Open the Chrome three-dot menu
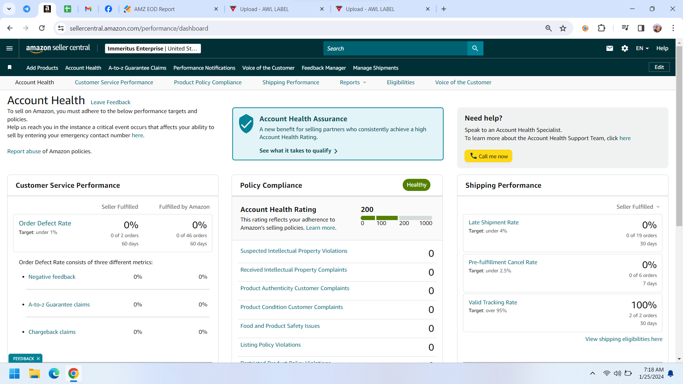Screen dimensions: 683x384 673,28
